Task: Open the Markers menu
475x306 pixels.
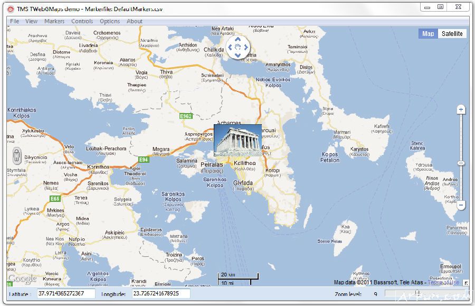Action: pyautogui.click(x=54, y=21)
